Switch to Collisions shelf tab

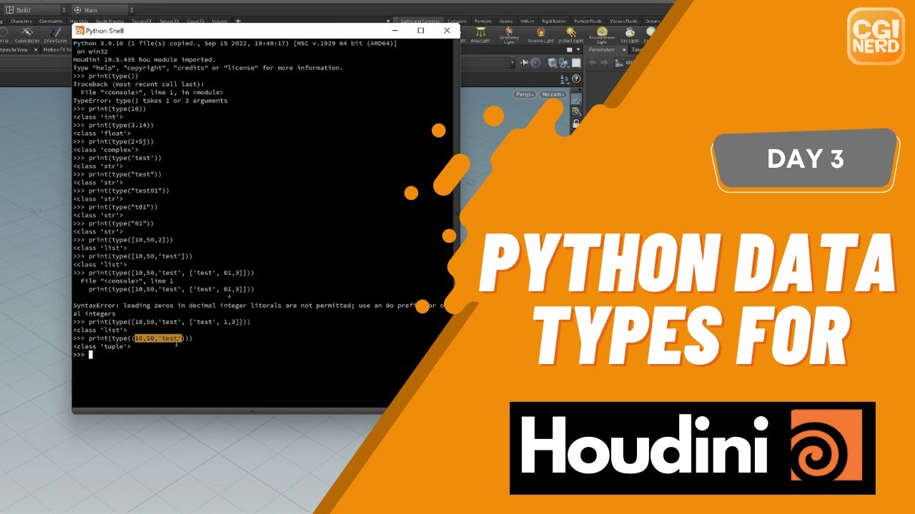tap(457, 21)
